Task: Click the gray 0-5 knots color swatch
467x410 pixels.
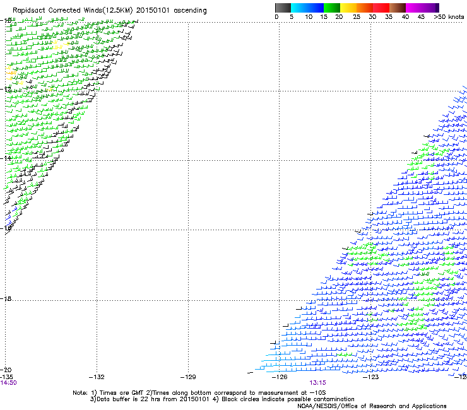Action: coord(283,8)
